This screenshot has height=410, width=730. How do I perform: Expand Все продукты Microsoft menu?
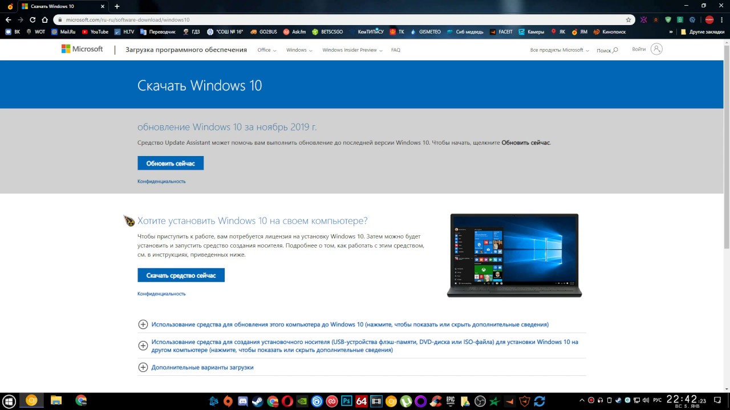(559, 50)
